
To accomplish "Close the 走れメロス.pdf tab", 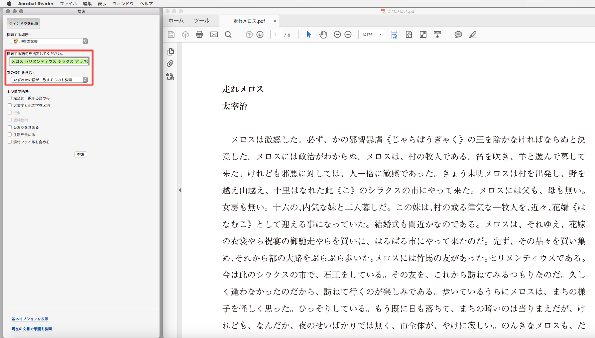I will point(275,21).
